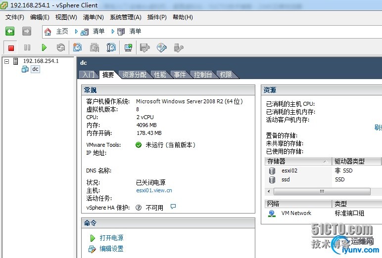Select the 192.168.254.1 host in tree

[41, 61]
